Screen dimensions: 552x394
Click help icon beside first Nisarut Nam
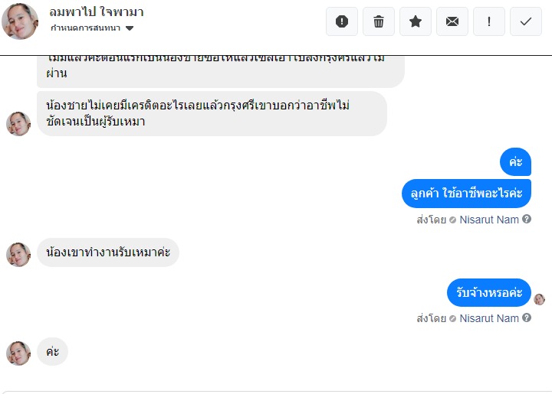tap(527, 220)
